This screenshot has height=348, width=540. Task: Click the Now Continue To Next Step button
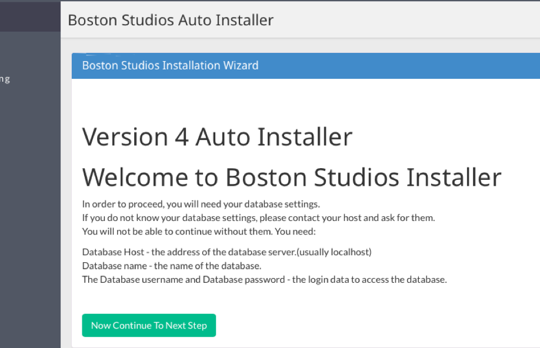click(149, 326)
